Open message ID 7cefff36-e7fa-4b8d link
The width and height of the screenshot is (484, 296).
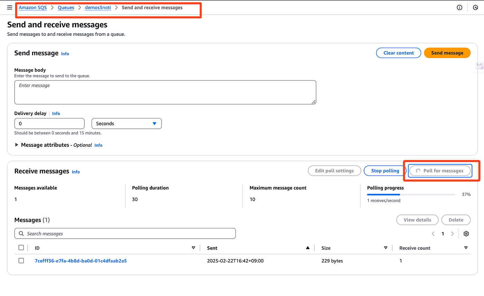81,261
